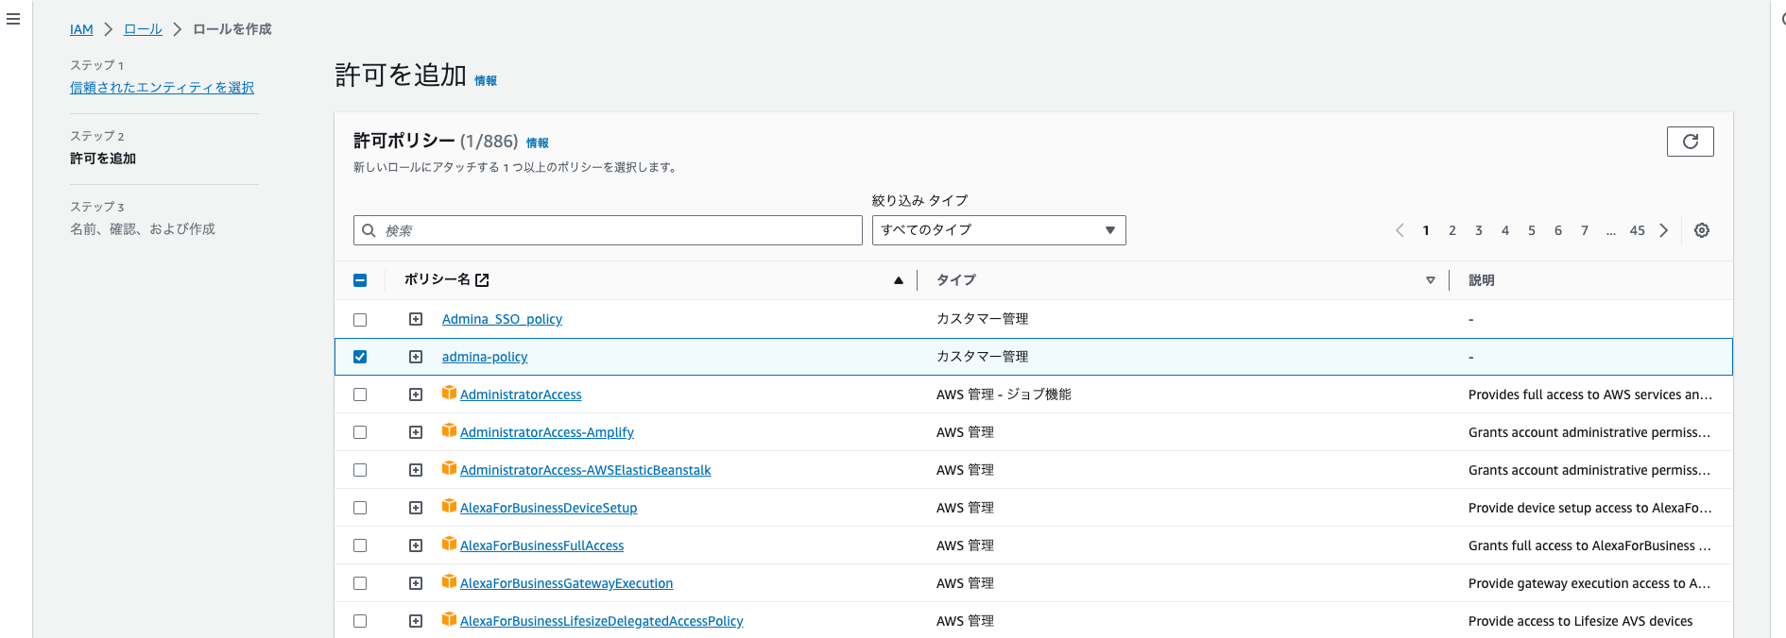Screen dimensions: 1786x638
Task: Go to page 4 of policies
Action: 1505,230
